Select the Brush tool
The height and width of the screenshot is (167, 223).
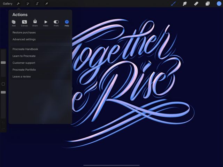(174, 3)
